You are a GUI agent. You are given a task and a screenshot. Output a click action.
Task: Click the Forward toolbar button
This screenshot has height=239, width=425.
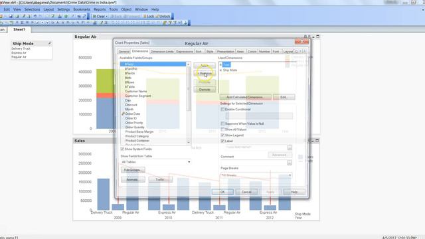coord(131,17)
